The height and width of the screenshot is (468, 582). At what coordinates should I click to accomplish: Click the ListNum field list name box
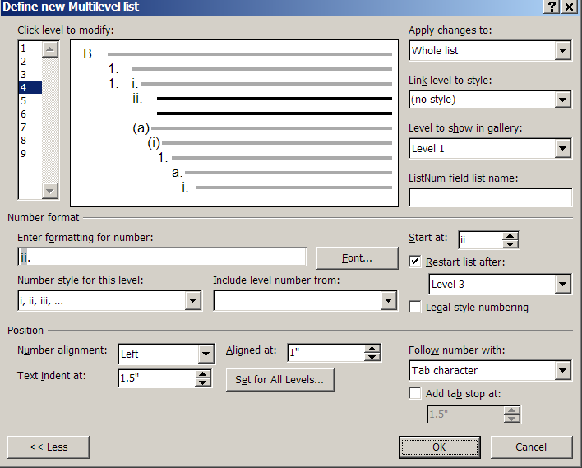(490, 197)
